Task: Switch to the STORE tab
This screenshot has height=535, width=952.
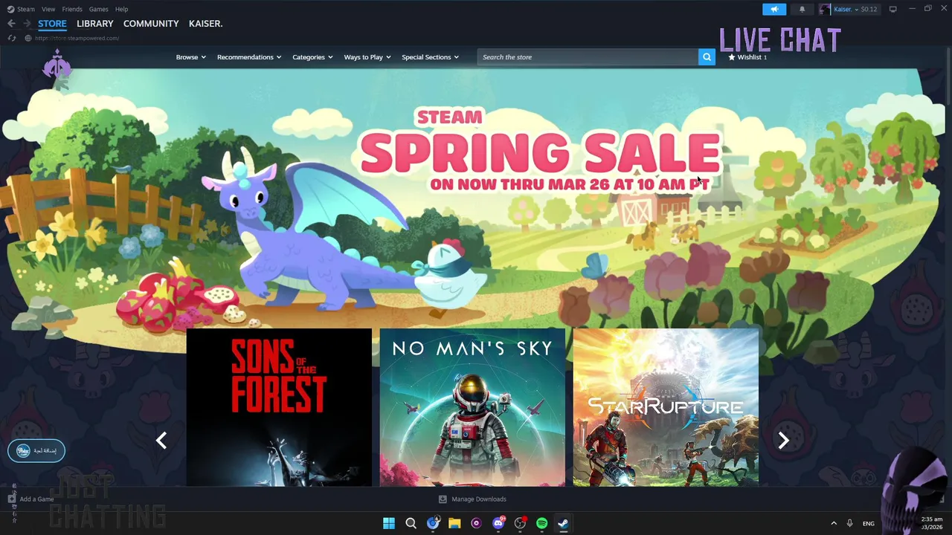Action: point(52,24)
